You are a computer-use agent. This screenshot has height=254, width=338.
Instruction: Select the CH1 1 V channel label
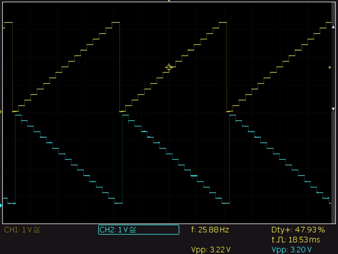tap(22, 230)
